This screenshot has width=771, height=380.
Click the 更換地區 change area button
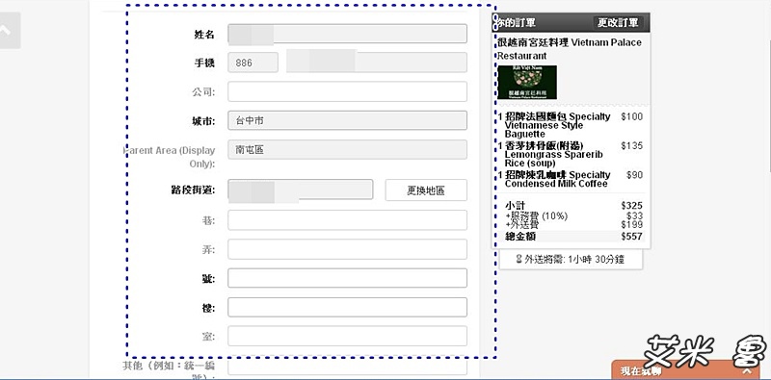426,190
